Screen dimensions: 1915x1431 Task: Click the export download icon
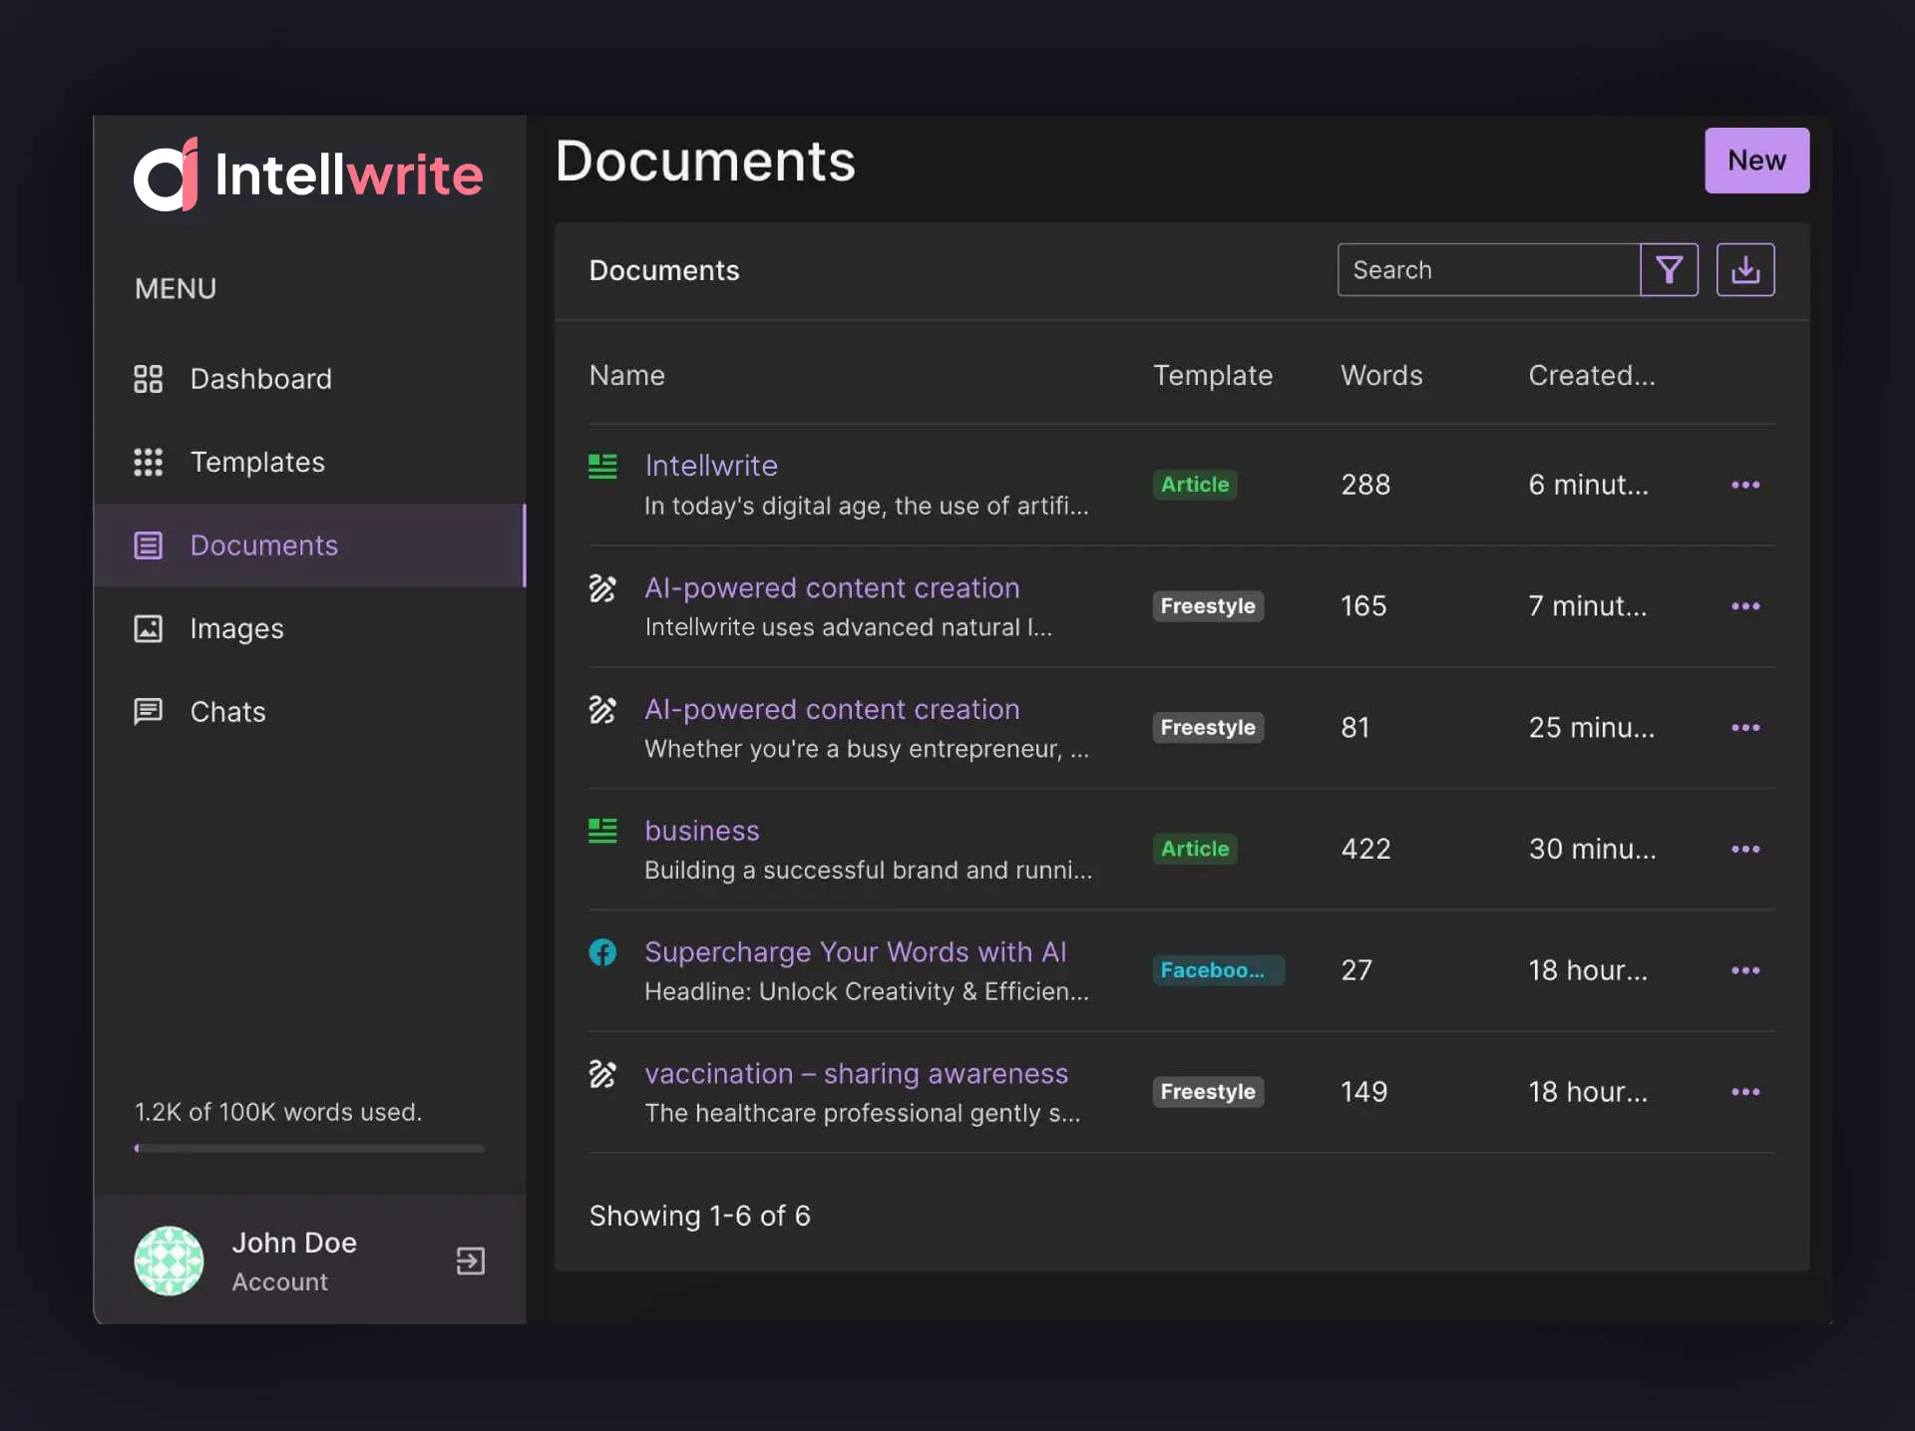pos(1744,270)
